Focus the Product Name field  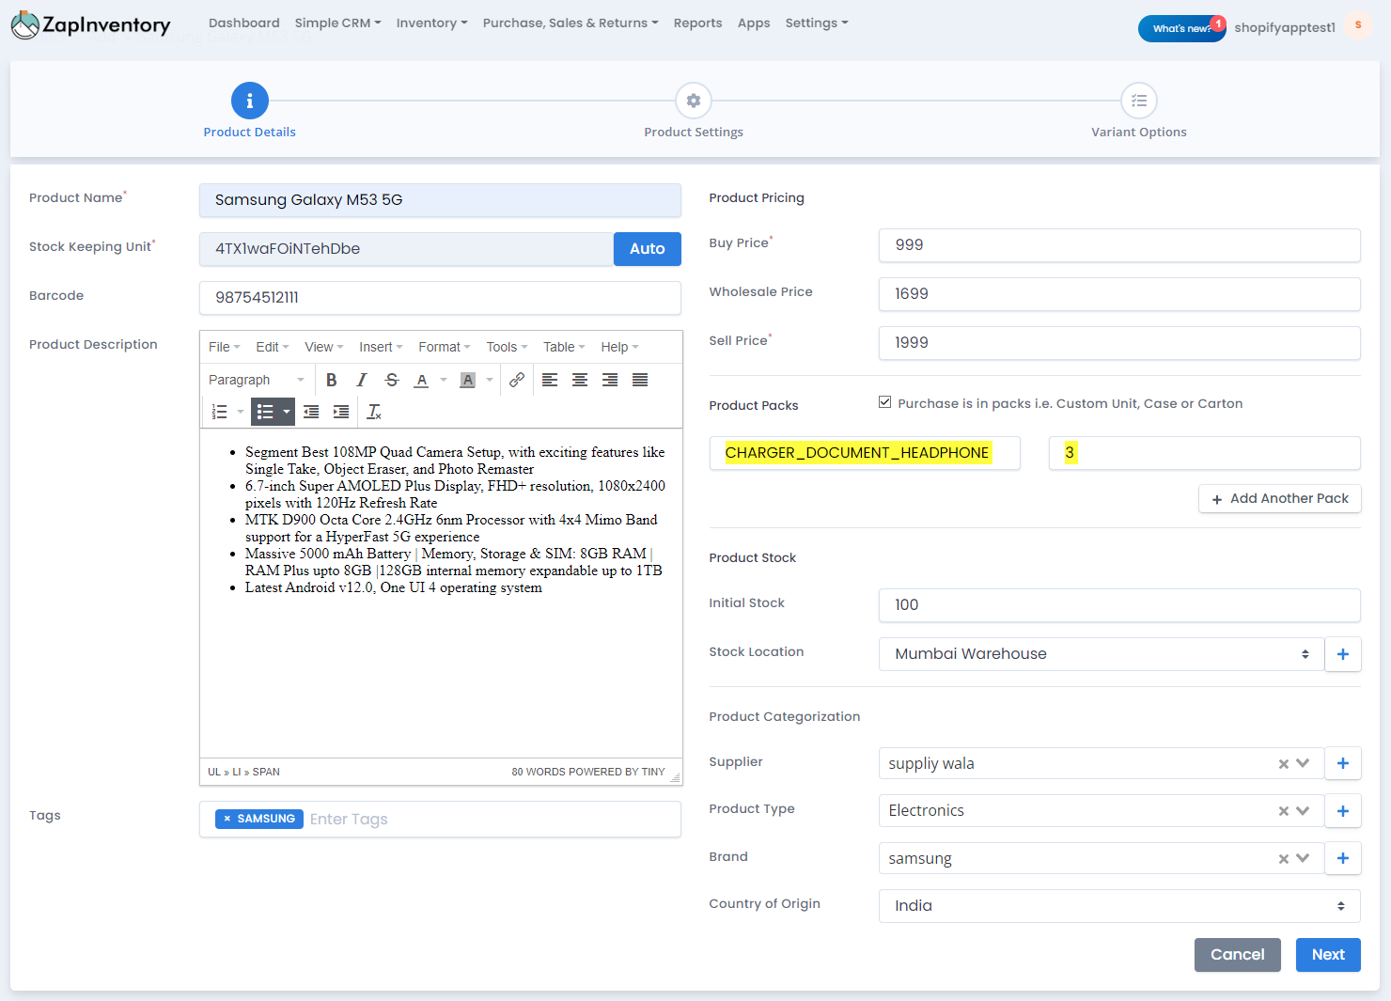point(440,200)
